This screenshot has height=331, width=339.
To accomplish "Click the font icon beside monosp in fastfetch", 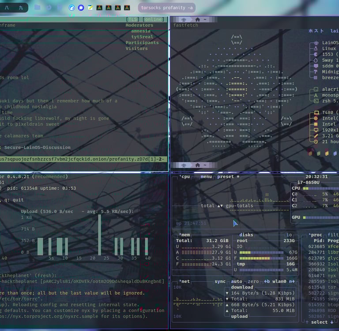I will click(316, 95).
